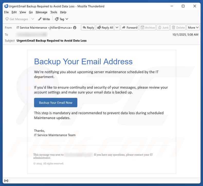Expand the Reply All dropdown arrow
This screenshot has width=203, height=186.
(x=117, y=28)
